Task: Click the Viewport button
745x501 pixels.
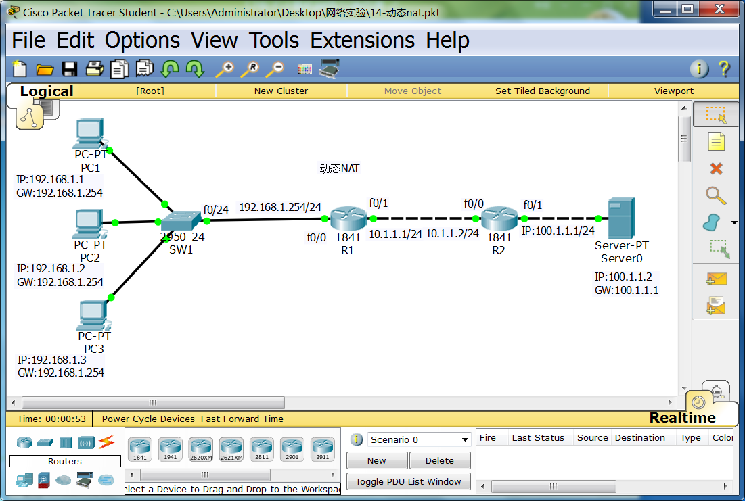Action: click(x=674, y=91)
